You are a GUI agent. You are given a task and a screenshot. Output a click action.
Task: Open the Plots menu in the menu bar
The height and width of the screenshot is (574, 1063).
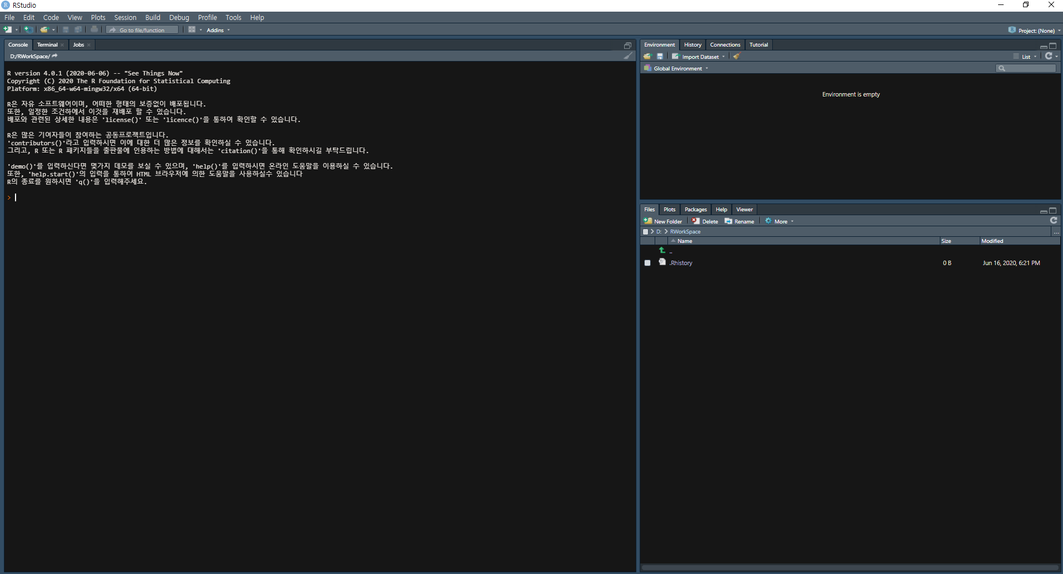point(98,18)
